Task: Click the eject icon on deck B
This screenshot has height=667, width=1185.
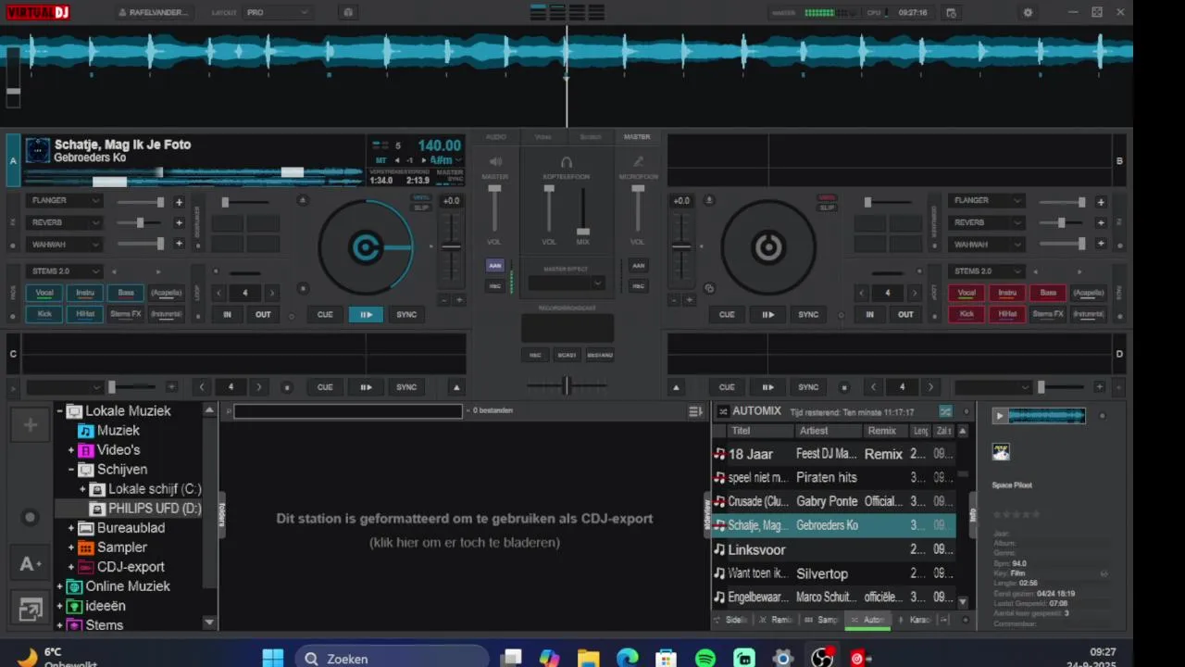Action: tap(709, 200)
